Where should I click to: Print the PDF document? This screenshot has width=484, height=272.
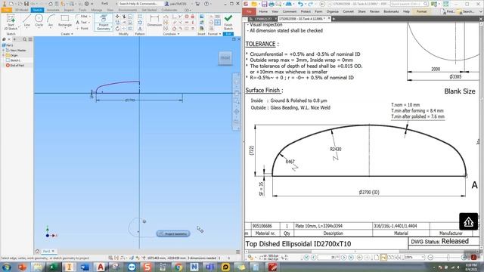[271, 4]
